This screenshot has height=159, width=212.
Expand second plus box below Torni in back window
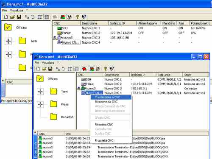pos(8,55)
